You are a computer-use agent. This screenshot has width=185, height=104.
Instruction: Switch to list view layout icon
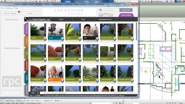(101, 15)
